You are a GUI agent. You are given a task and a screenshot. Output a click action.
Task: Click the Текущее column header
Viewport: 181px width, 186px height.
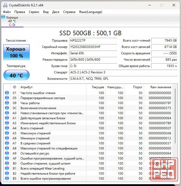coord(96,87)
